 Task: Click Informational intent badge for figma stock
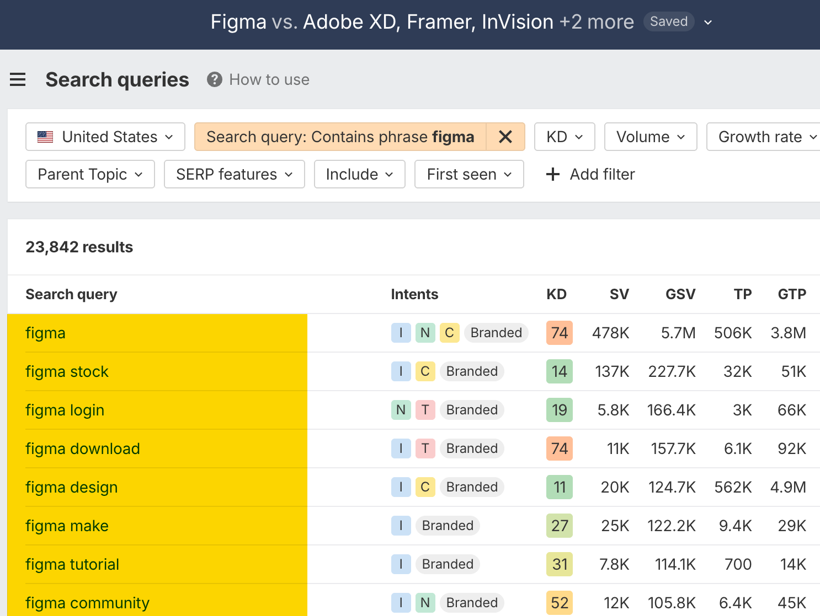pos(401,371)
